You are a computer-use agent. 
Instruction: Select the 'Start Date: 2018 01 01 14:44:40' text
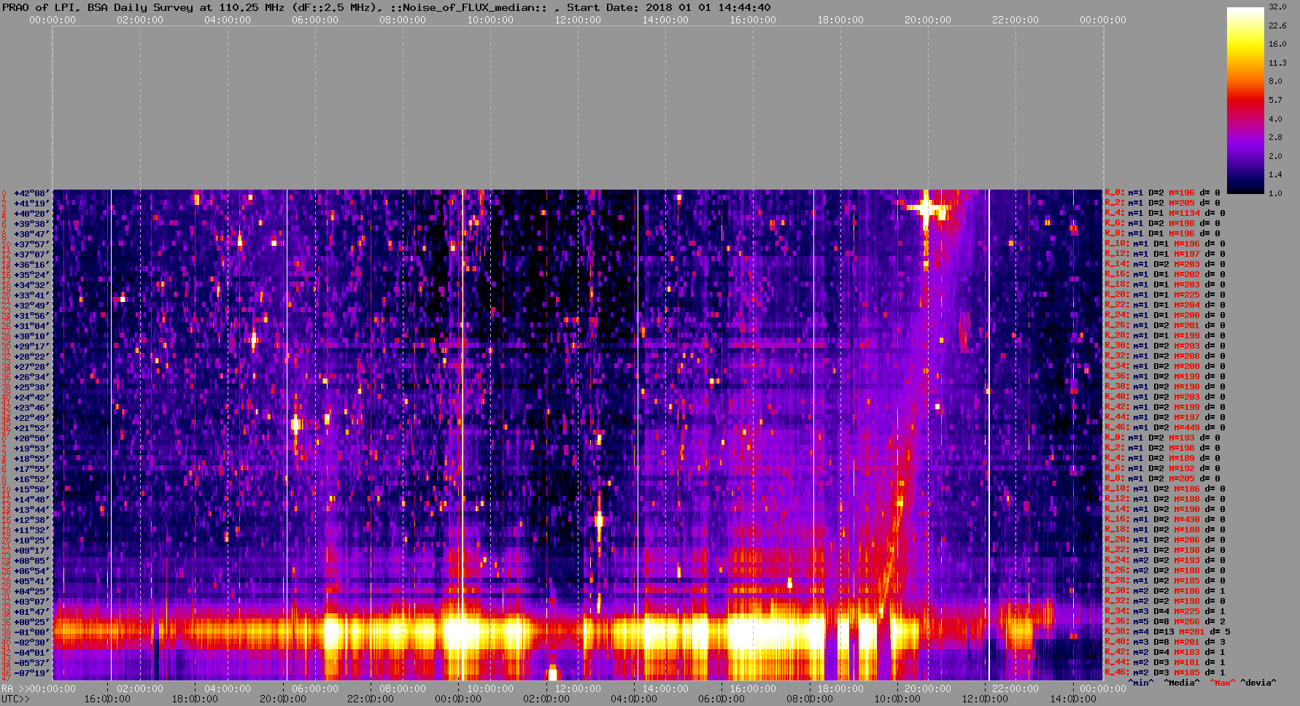tap(668, 7)
